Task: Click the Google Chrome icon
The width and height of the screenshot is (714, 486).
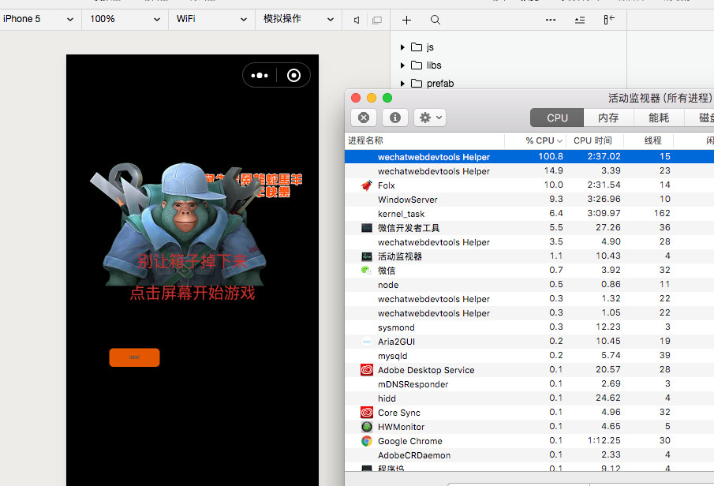Action: (x=367, y=441)
